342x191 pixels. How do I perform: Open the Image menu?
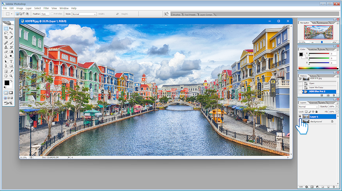click(x=19, y=8)
